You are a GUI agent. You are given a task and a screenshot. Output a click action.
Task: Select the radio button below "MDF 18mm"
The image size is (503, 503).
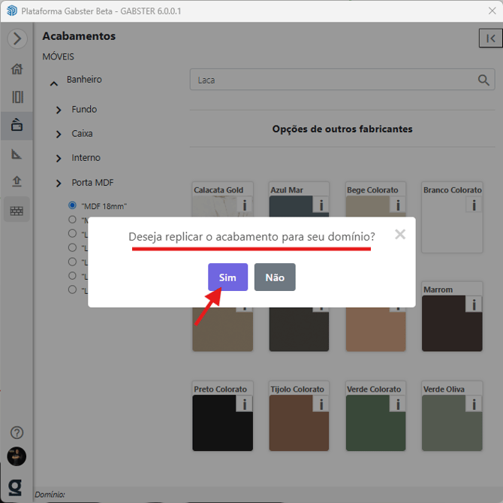pos(72,220)
